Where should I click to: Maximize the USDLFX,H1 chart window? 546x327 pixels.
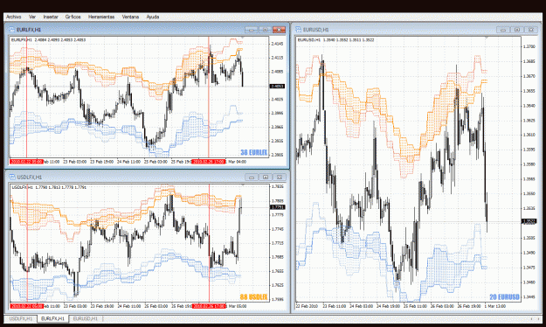pyautogui.click(x=266, y=177)
